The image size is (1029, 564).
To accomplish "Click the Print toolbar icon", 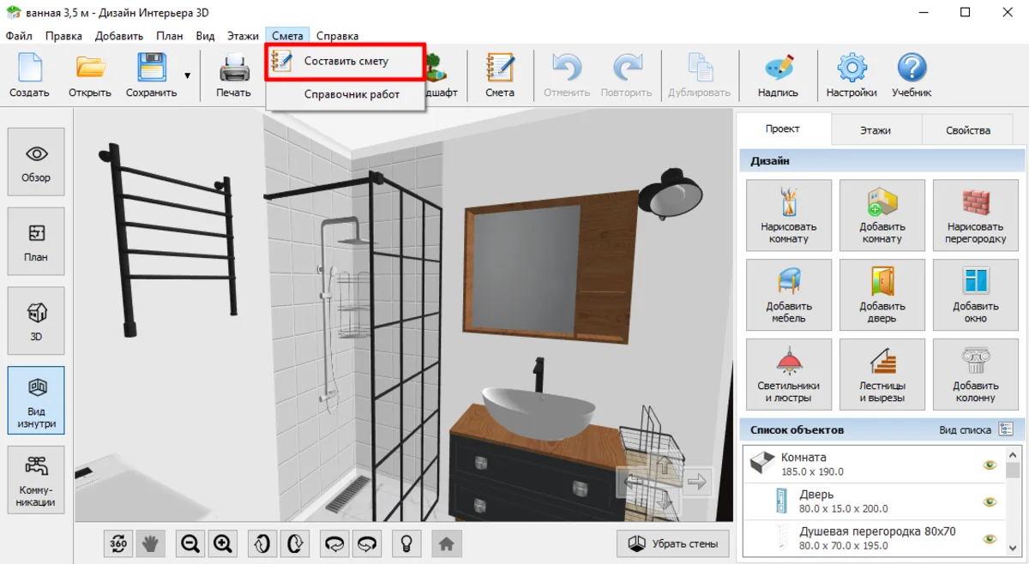I will [x=233, y=75].
